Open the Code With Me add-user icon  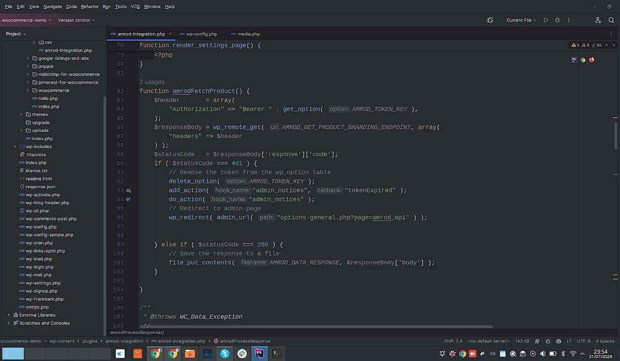[598, 20]
